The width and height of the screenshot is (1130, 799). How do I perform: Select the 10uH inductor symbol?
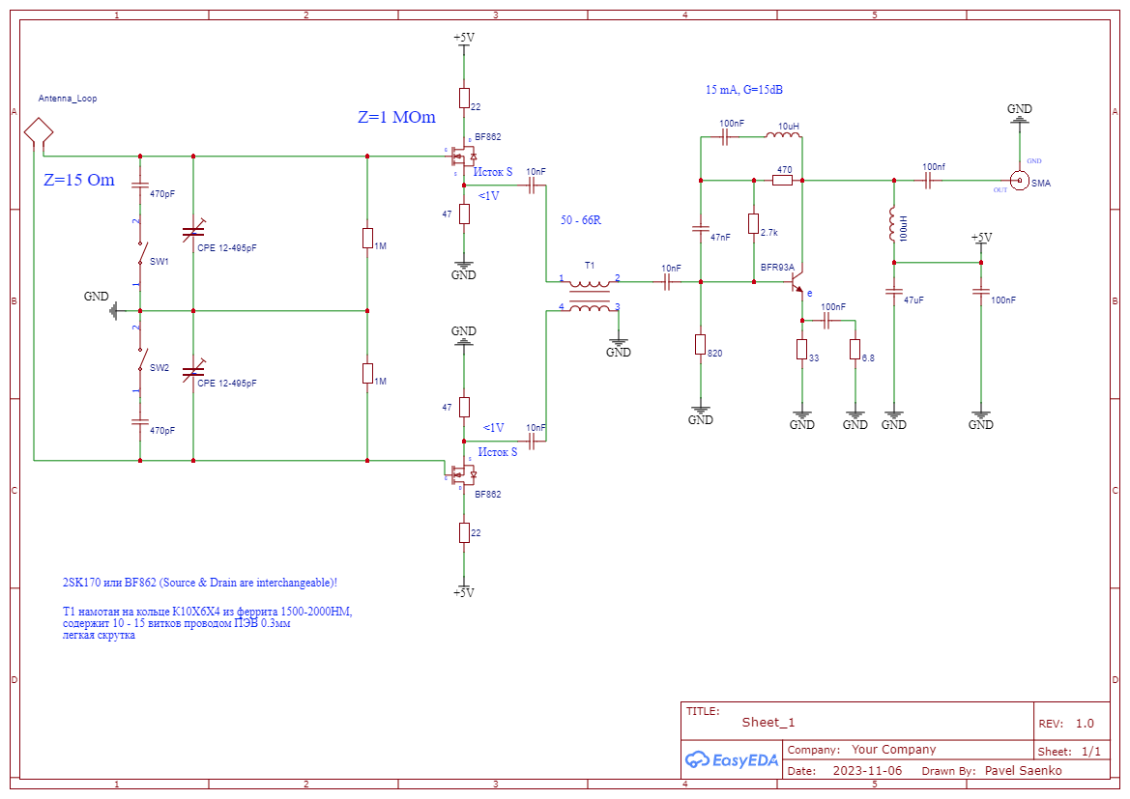pyautogui.click(x=787, y=137)
